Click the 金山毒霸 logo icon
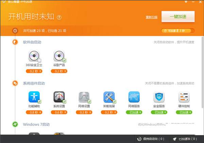Image resolution: width=204 pixels, height=143 pixels. [4, 2]
